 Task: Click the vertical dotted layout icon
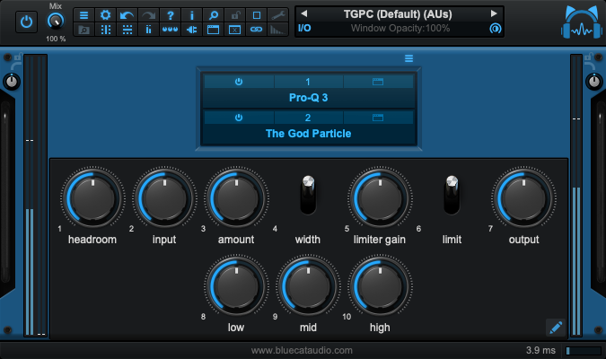coord(106,30)
